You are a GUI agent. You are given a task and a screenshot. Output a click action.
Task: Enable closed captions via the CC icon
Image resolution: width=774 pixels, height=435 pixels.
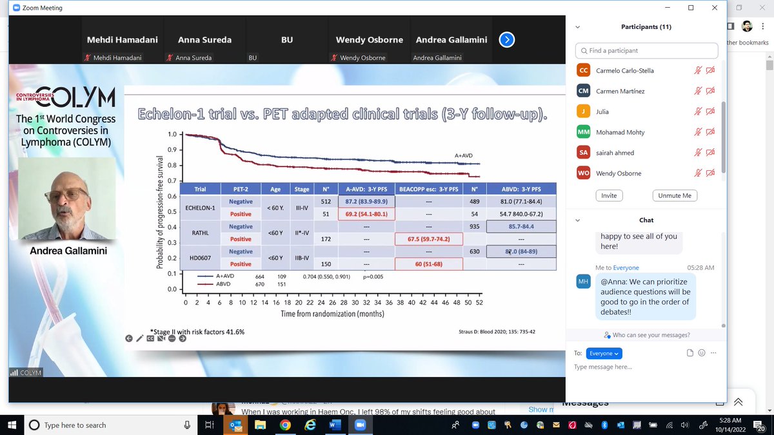pyautogui.click(x=150, y=338)
